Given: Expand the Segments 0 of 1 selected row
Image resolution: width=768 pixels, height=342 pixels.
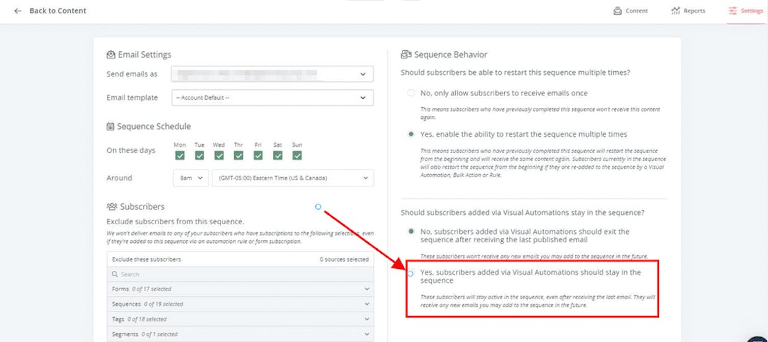Looking at the screenshot, I should click(240, 335).
